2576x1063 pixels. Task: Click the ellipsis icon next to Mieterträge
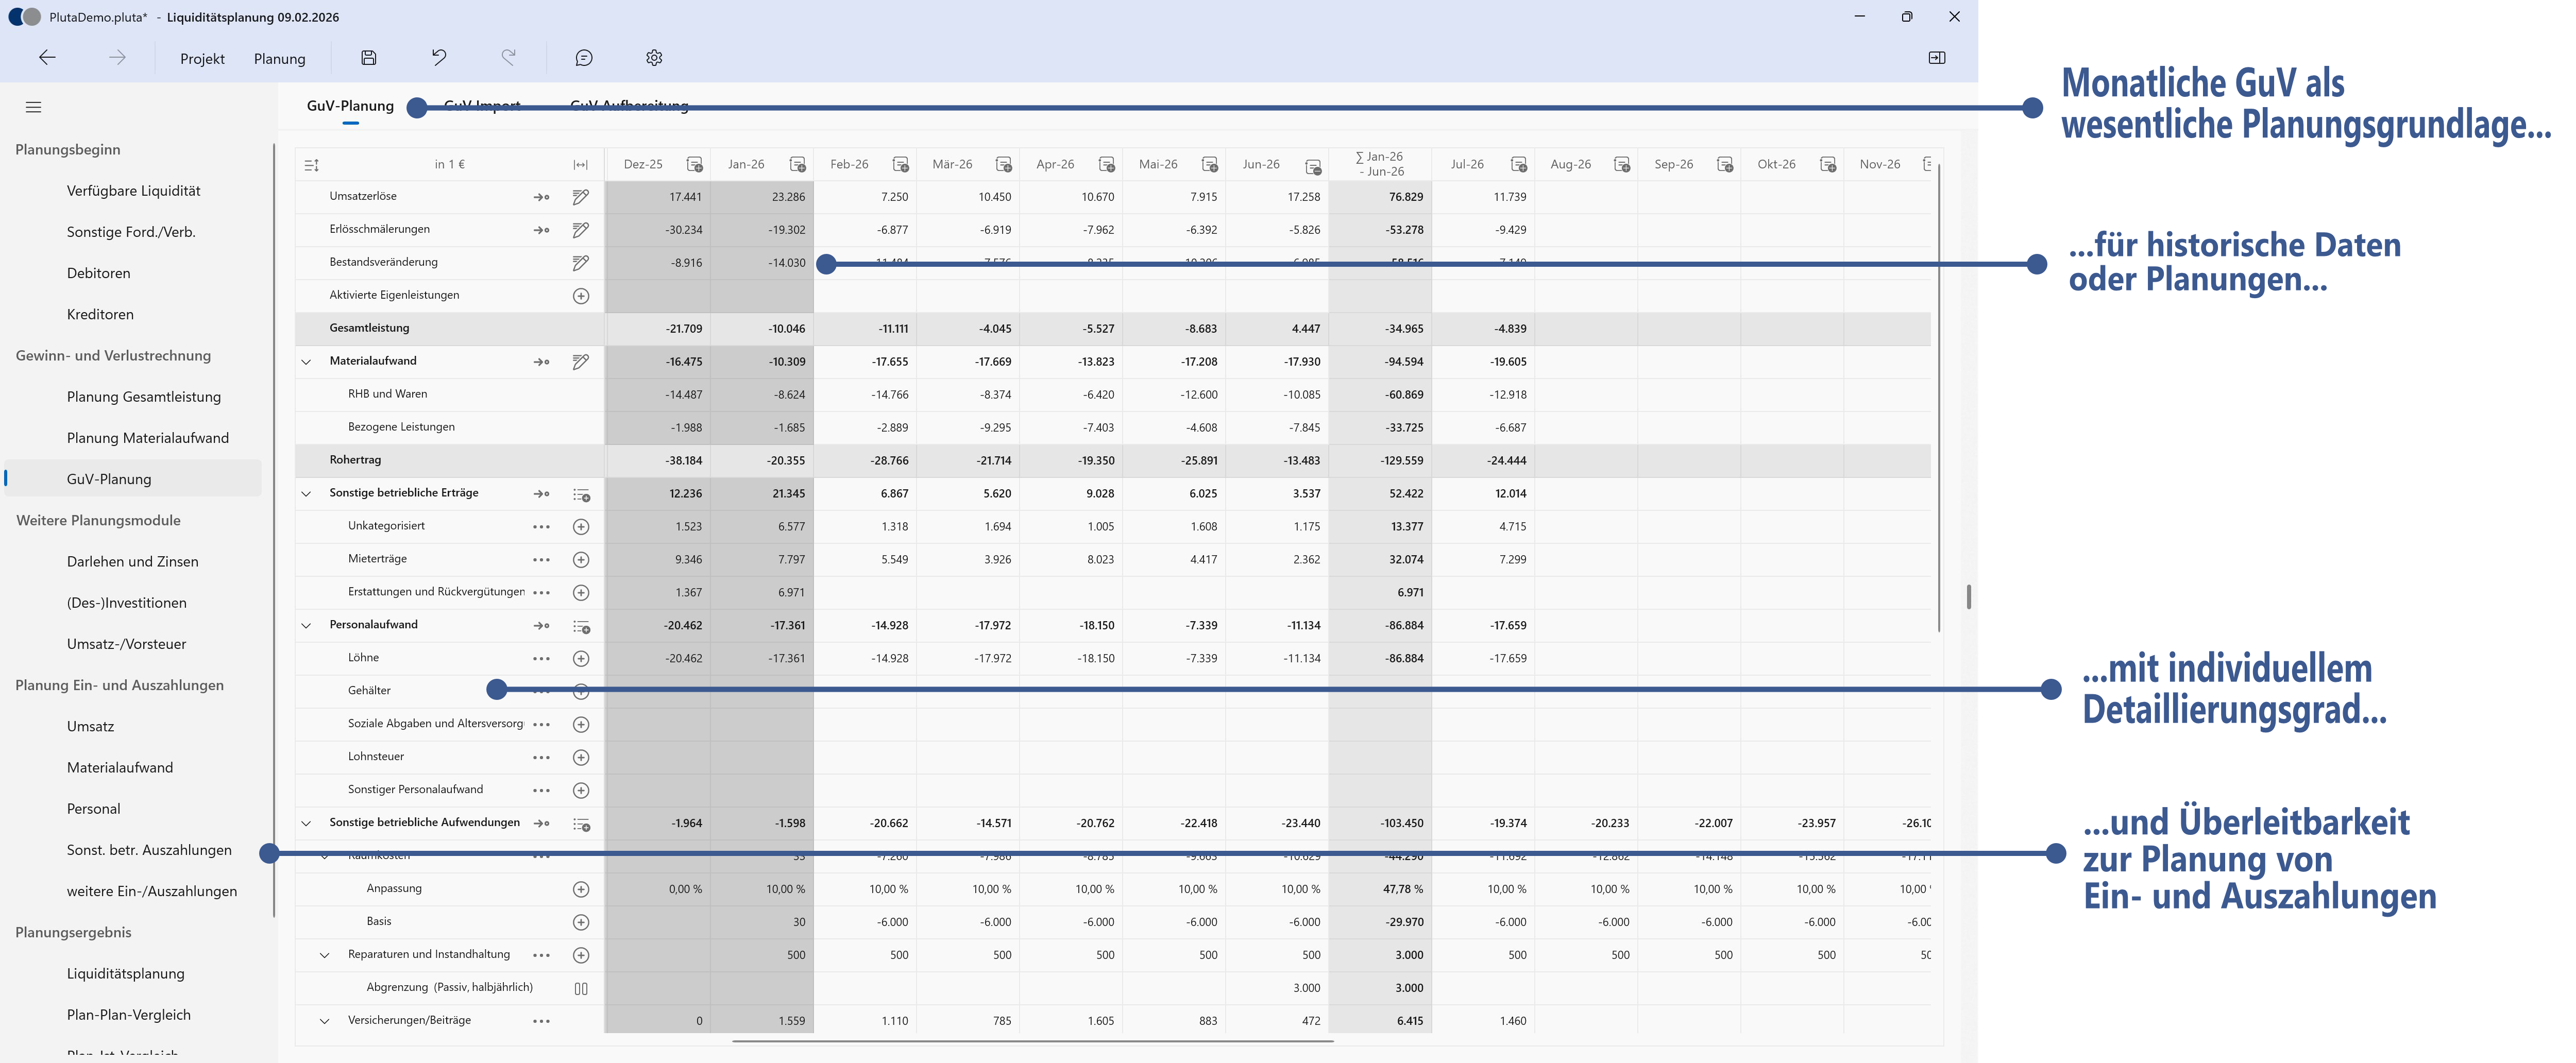(x=541, y=559)
